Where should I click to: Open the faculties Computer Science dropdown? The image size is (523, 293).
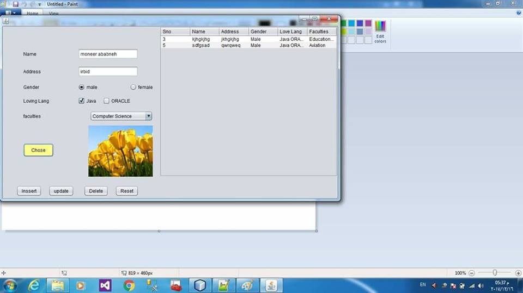(x=121, y=116)
